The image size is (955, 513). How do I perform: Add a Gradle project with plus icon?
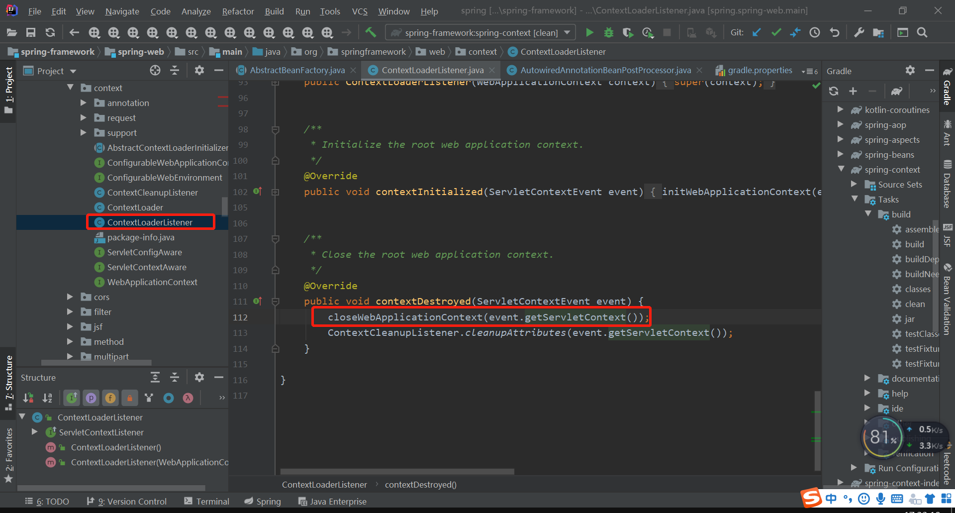(x=853, y=91)
